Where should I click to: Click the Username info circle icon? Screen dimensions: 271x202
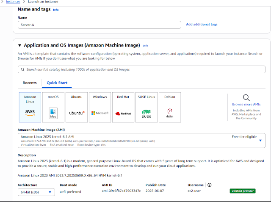210,185
